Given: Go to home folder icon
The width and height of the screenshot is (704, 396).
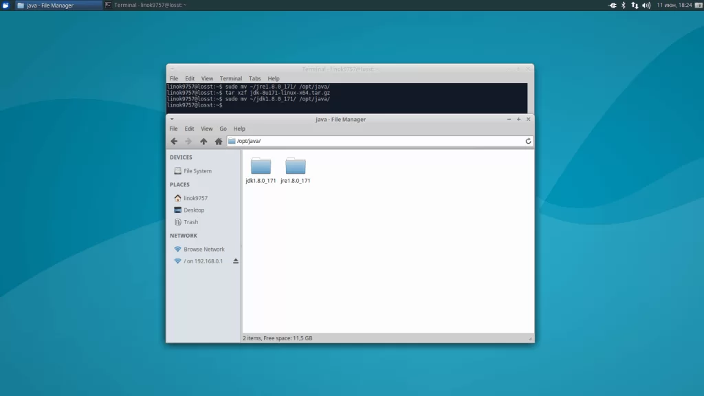Looking at the screenshot, I should click(x=218, y=141).
